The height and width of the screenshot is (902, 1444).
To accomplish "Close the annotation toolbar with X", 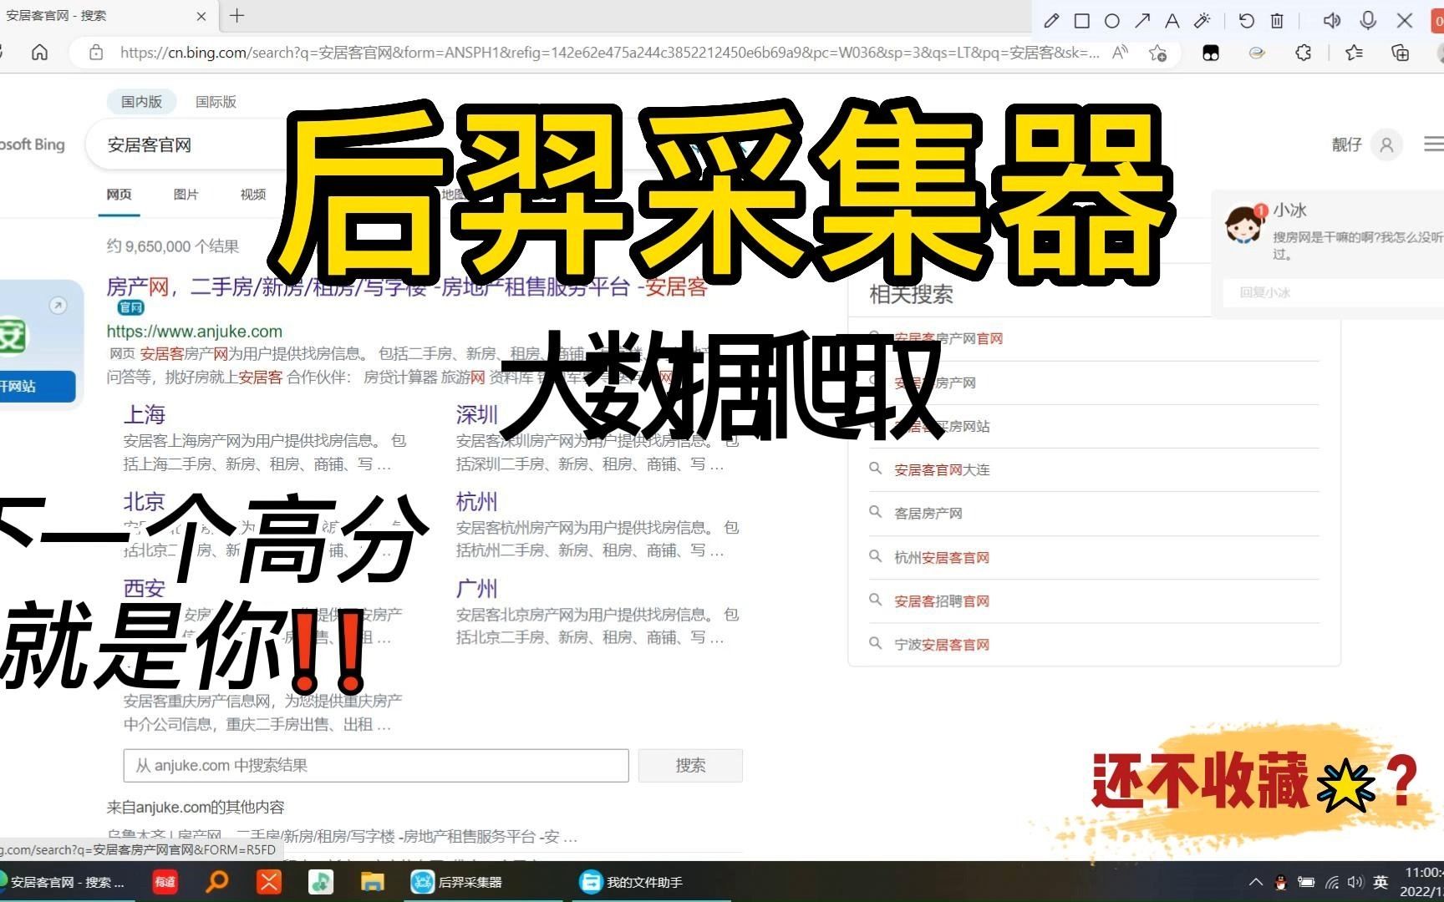I will 1405,21.
